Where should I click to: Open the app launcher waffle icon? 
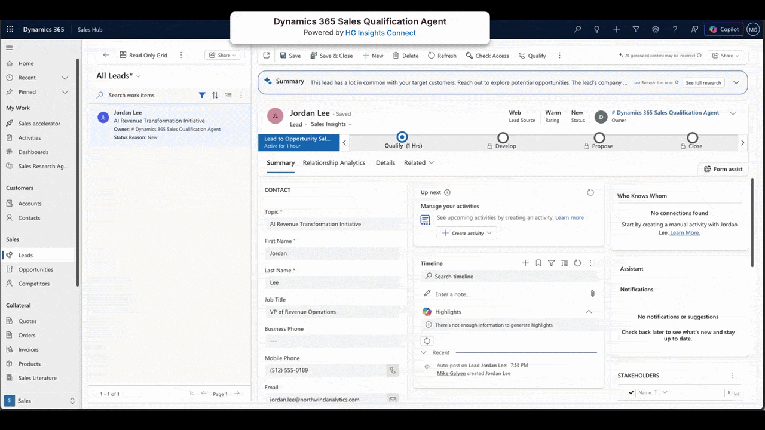coord(10,29)
